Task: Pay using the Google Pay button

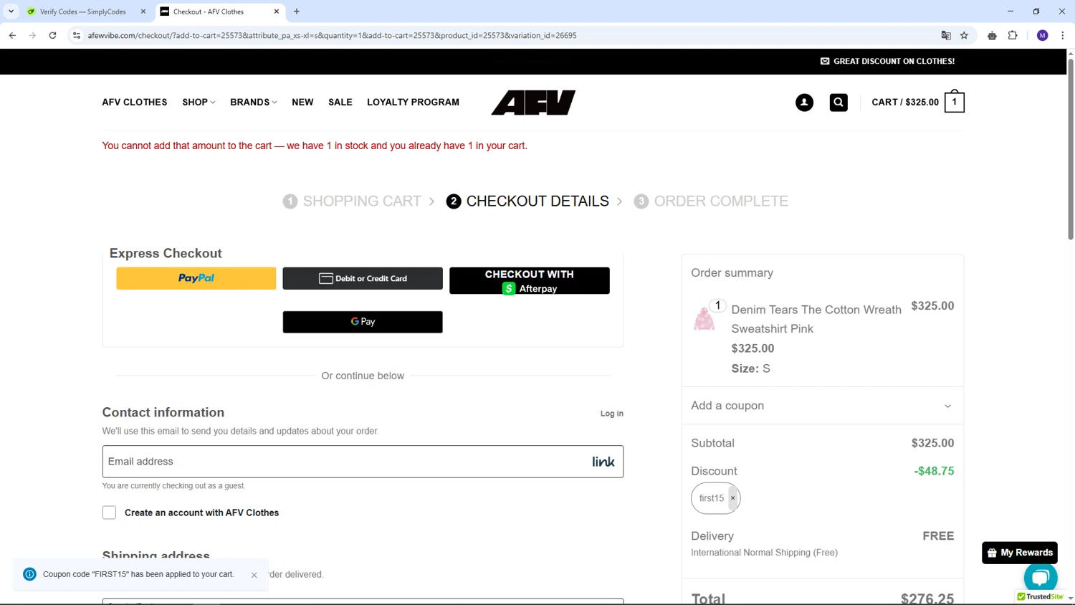Action: (x=363, y=322)
